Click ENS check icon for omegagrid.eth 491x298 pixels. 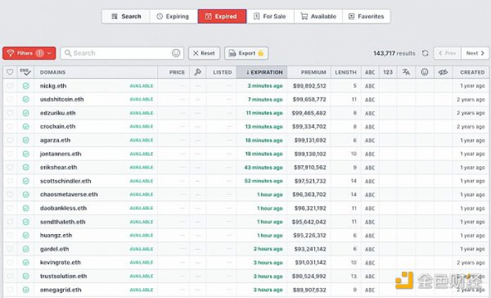26,290
